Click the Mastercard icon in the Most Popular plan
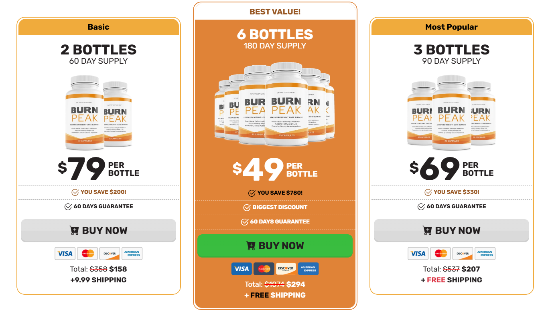 tap(440, 254)
